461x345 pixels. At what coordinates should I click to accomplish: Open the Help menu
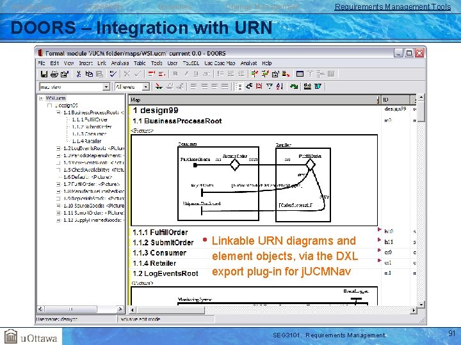[x=266, y=63]
